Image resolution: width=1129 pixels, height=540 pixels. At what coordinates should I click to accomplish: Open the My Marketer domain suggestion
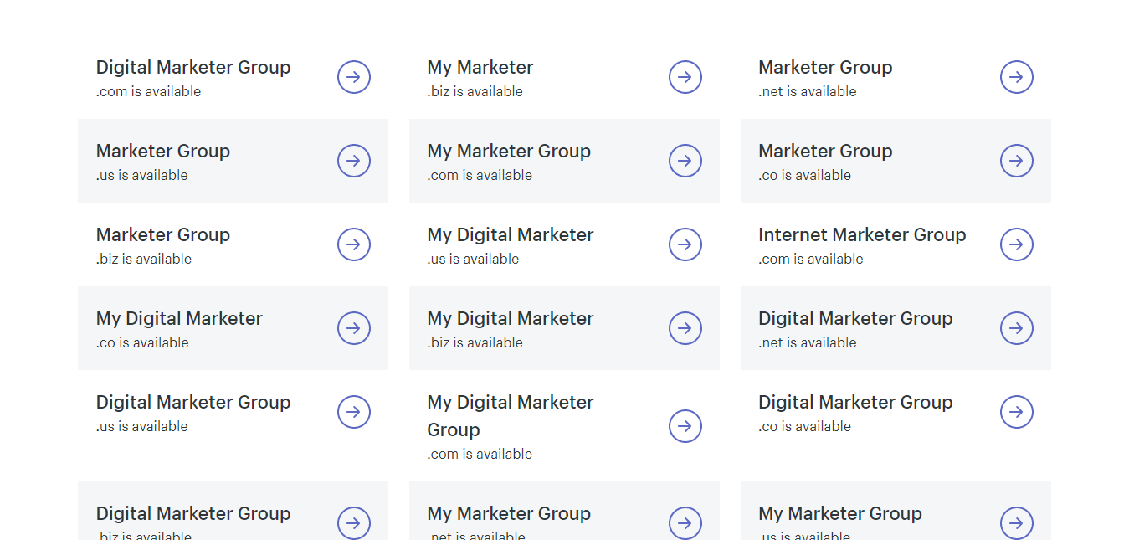coord(480,68)
